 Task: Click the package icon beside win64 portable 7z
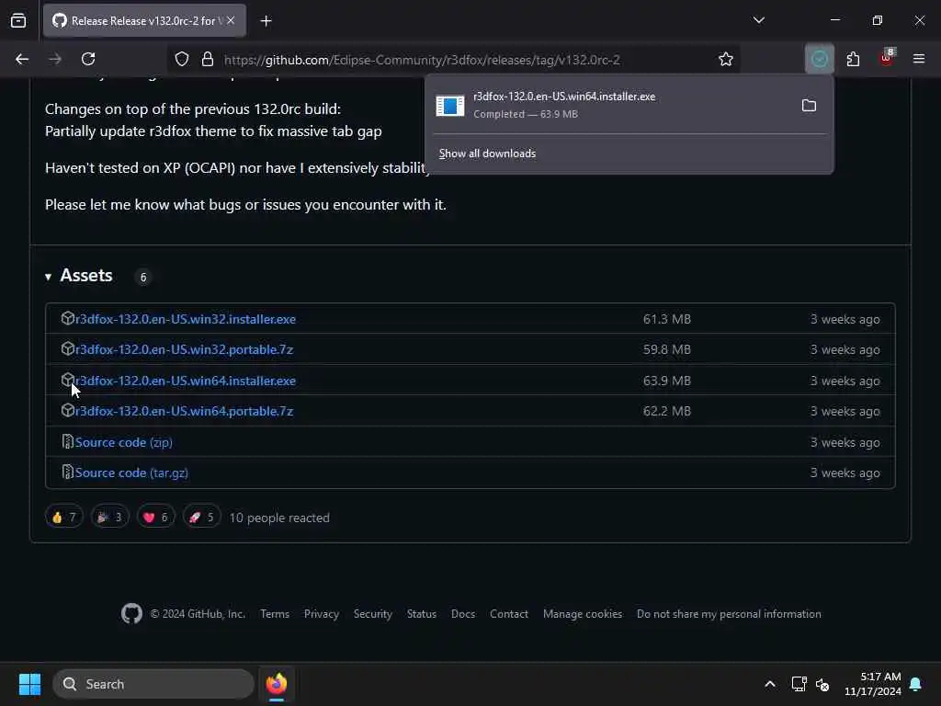(x=68, y=410)
